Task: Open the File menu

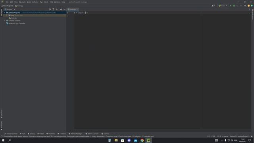Action: click(x=7, y=2)
